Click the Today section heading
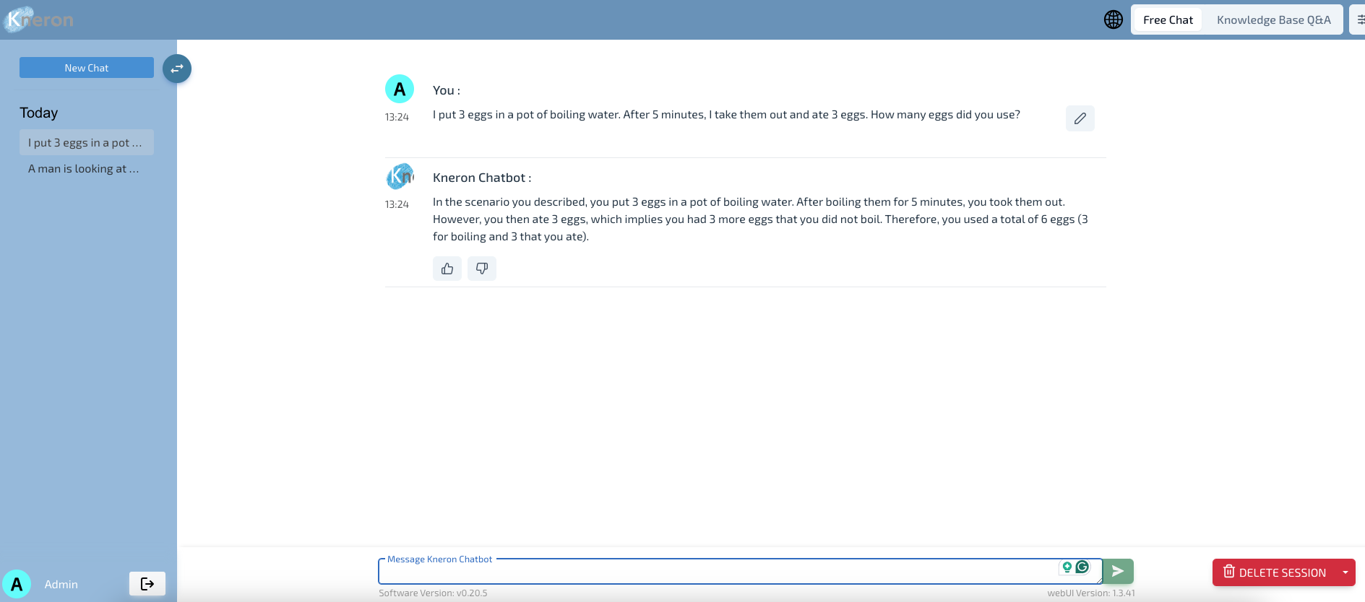The image size is (1365, 602). pyautogui.click(x=39, y=113)
